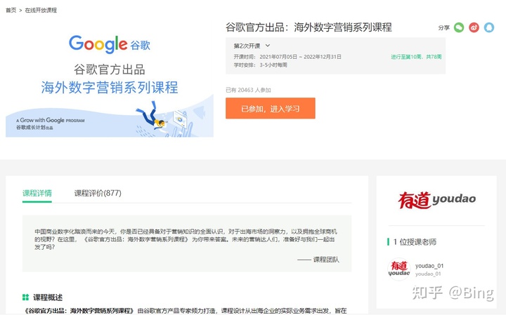506x315 pixels.
Task: Share course via QQ icon
Action: point(489,27)
